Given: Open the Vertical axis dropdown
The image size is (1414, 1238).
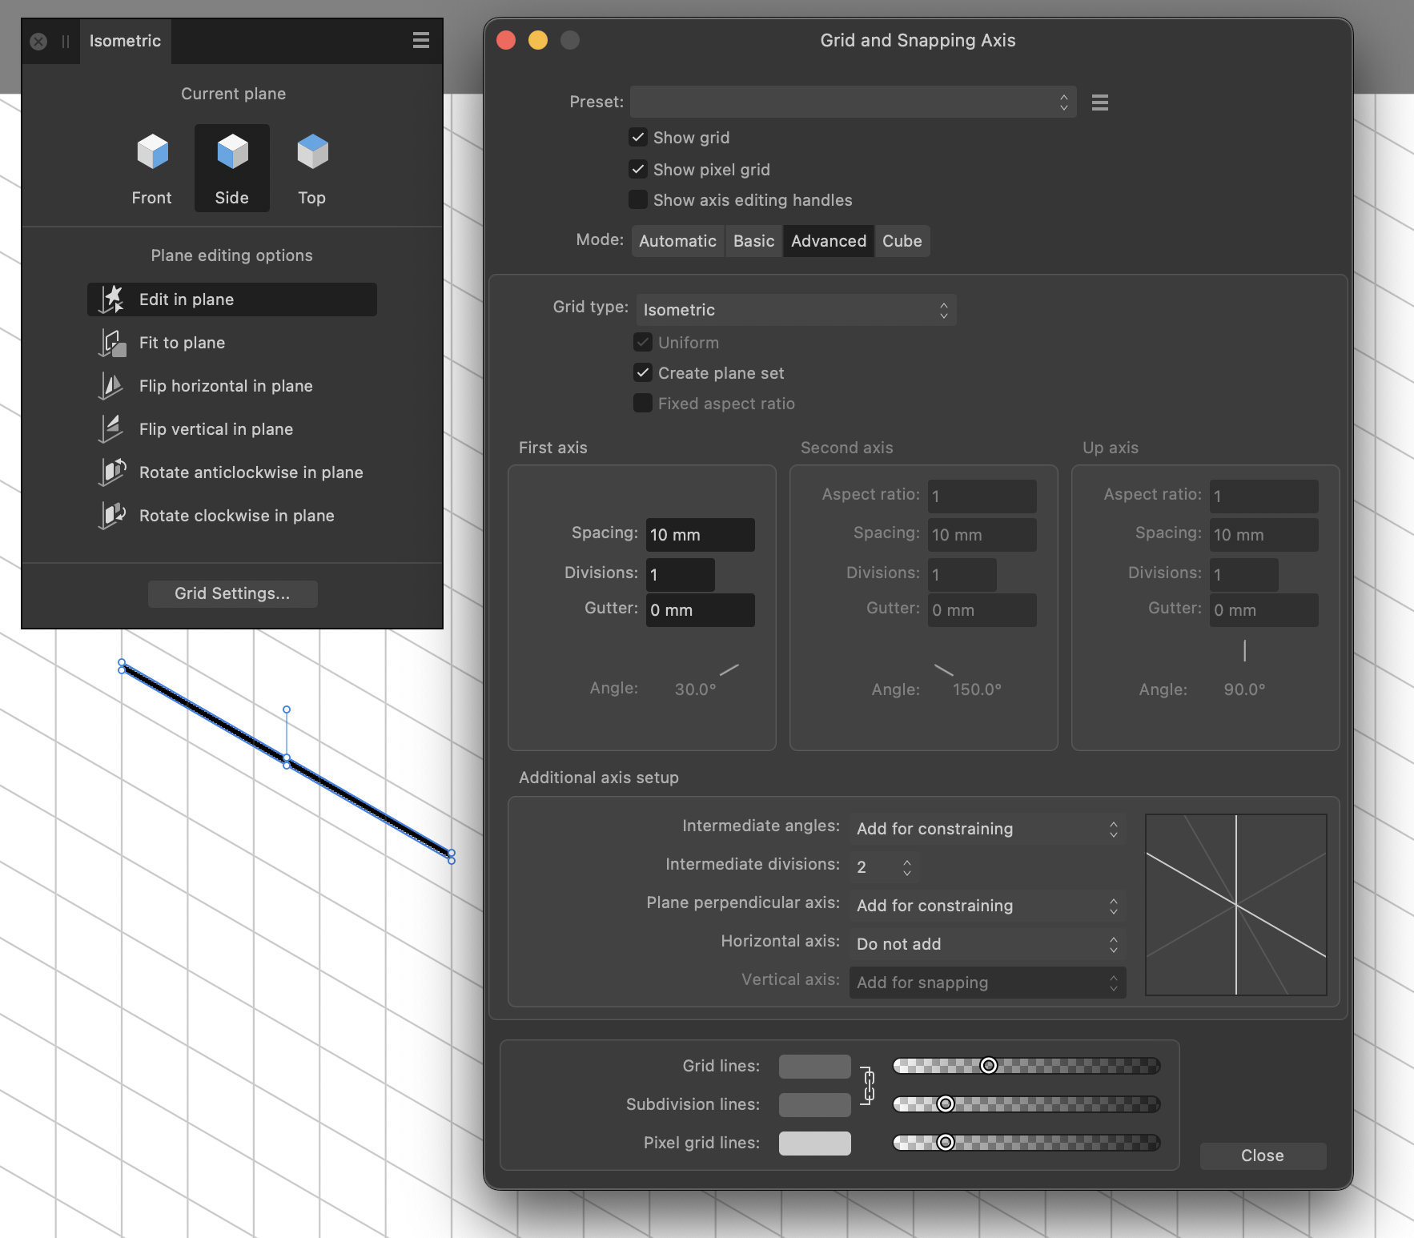Looking at the screenshot, I should click(988, 983).
